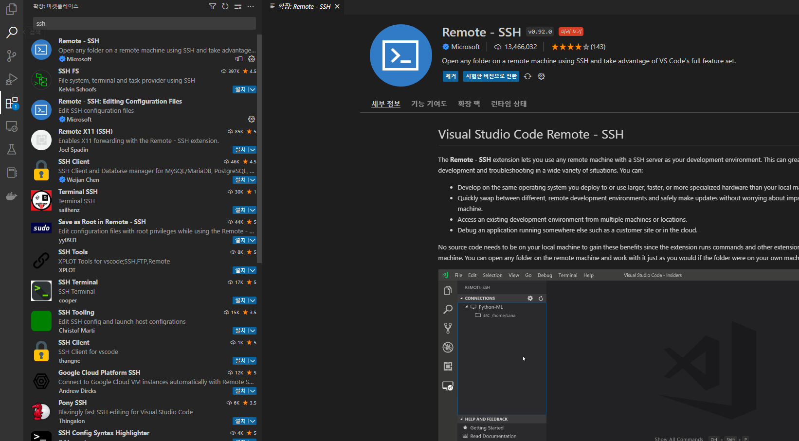Switch to the 확장 팩 tab
Screen dimensions: 799x441
click(469, 104)
